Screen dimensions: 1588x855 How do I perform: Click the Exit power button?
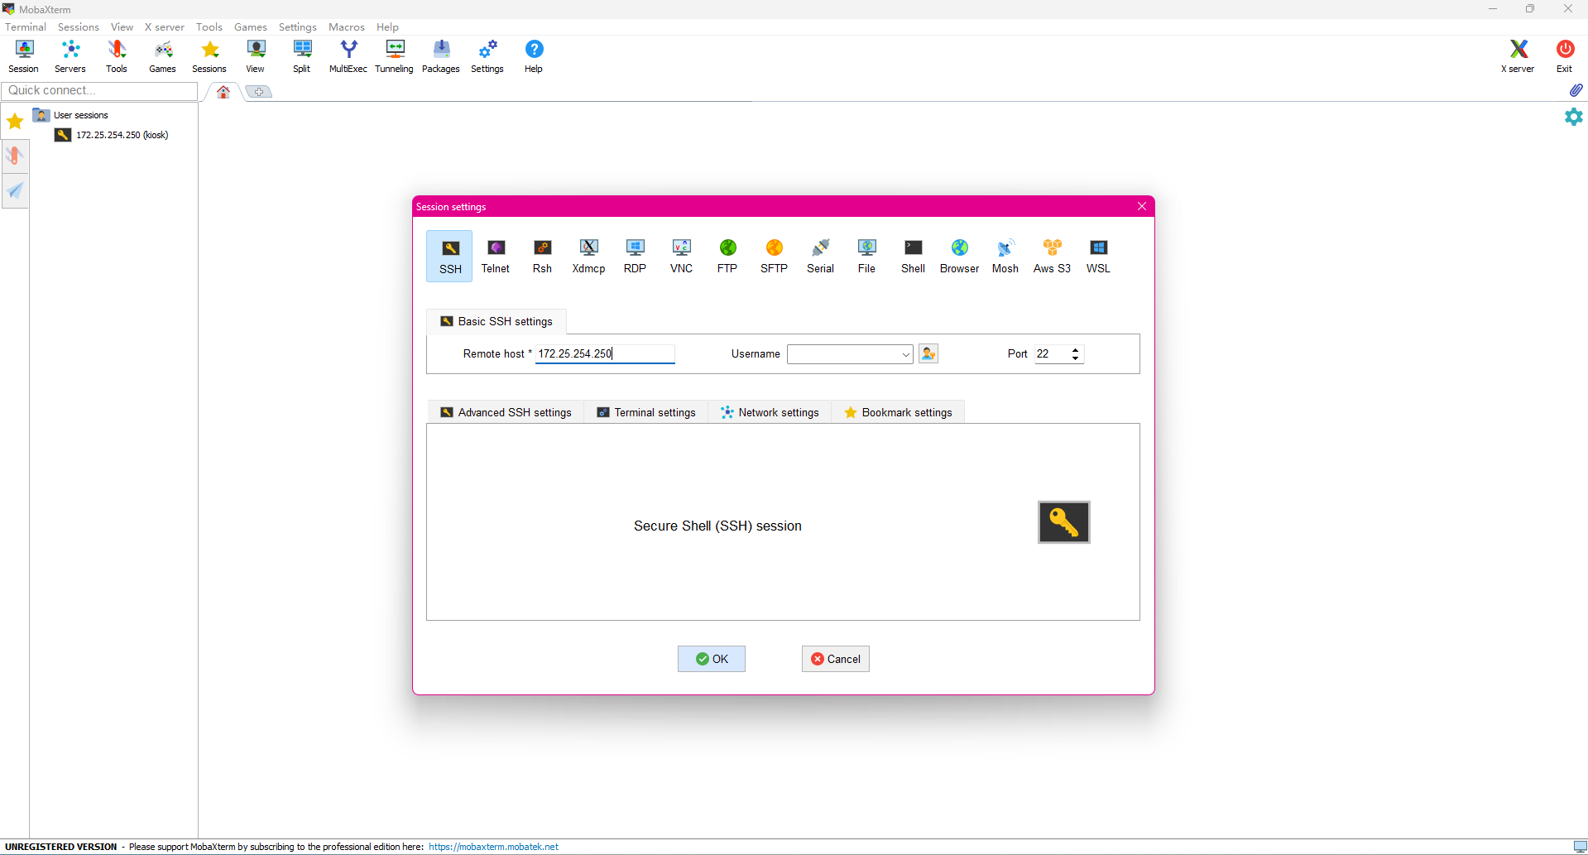tap(1564, 56)
